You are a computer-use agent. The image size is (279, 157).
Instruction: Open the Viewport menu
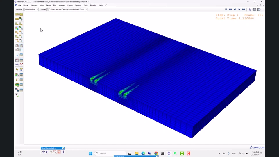coord(34,5)
